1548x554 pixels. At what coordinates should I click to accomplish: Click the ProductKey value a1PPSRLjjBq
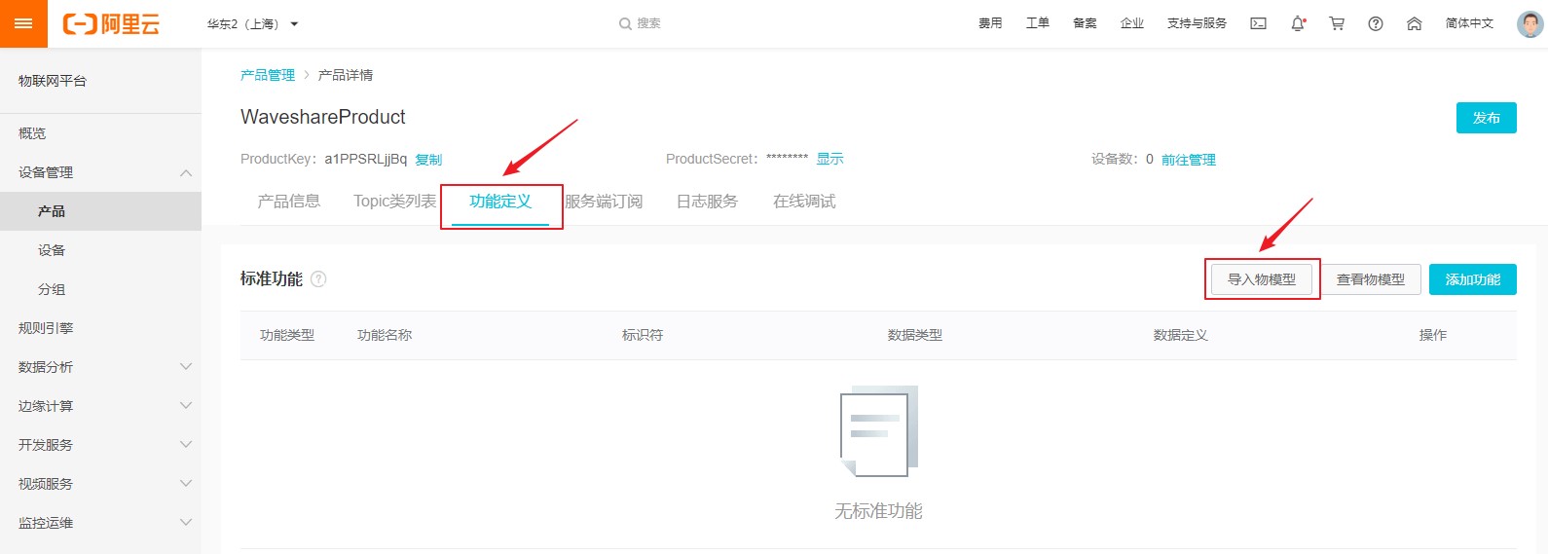[x=366, y=159]
